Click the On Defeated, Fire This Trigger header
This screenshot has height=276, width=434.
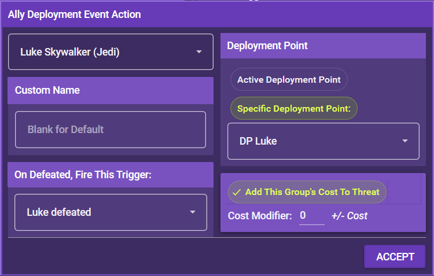(111, 175)
